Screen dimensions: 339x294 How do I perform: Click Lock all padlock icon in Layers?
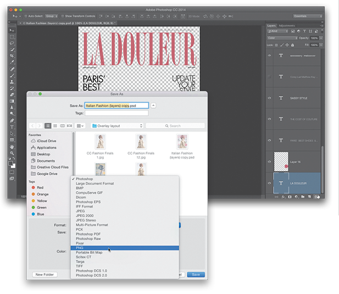click(x=292, y=45)
